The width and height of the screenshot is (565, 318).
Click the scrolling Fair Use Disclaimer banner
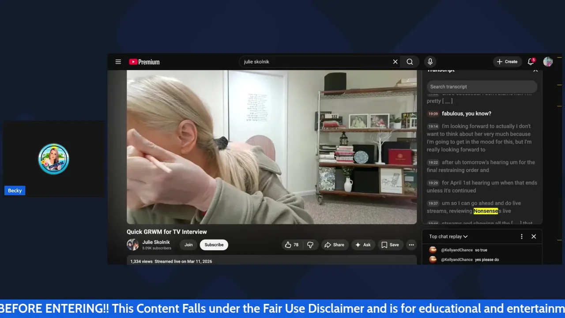(282, 308)
